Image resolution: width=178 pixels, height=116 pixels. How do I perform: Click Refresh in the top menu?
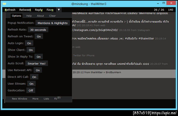point(10,10)
